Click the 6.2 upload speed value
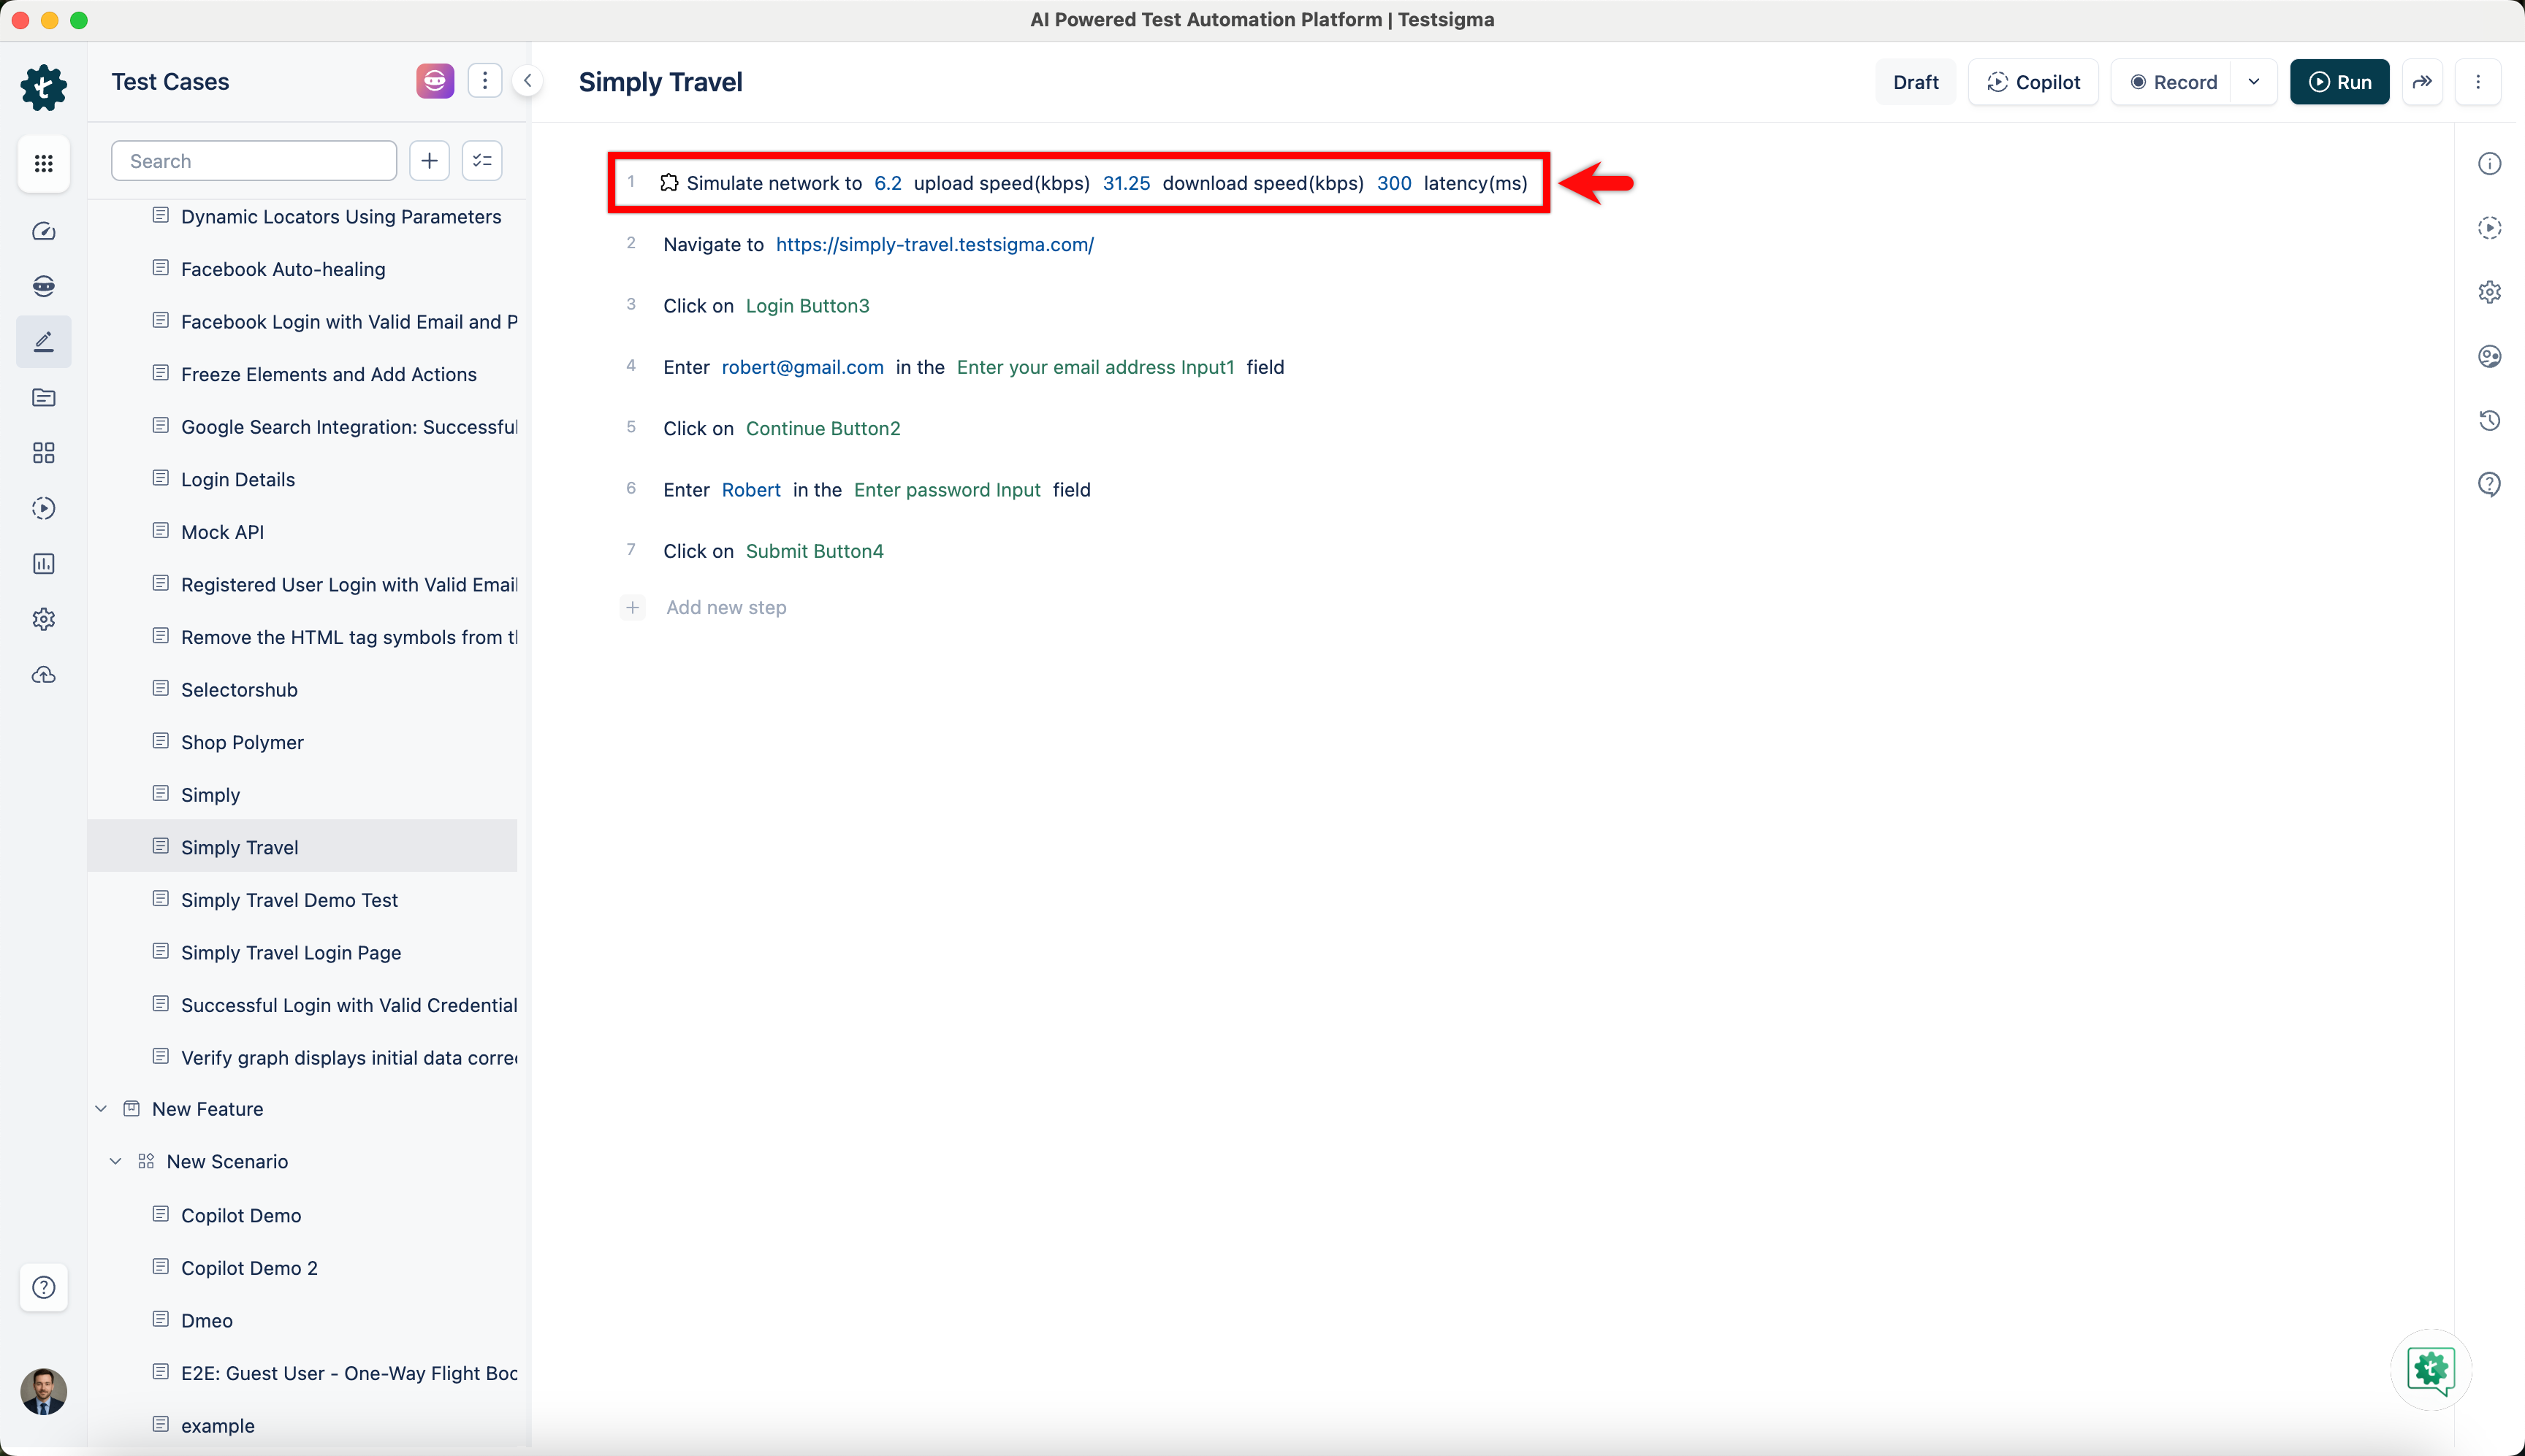 coord(888,183)
